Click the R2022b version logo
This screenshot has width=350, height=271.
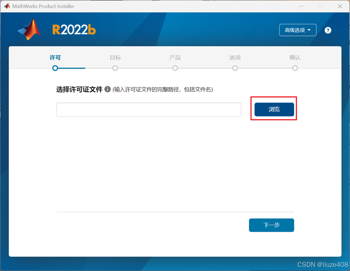tap(73, 29)
